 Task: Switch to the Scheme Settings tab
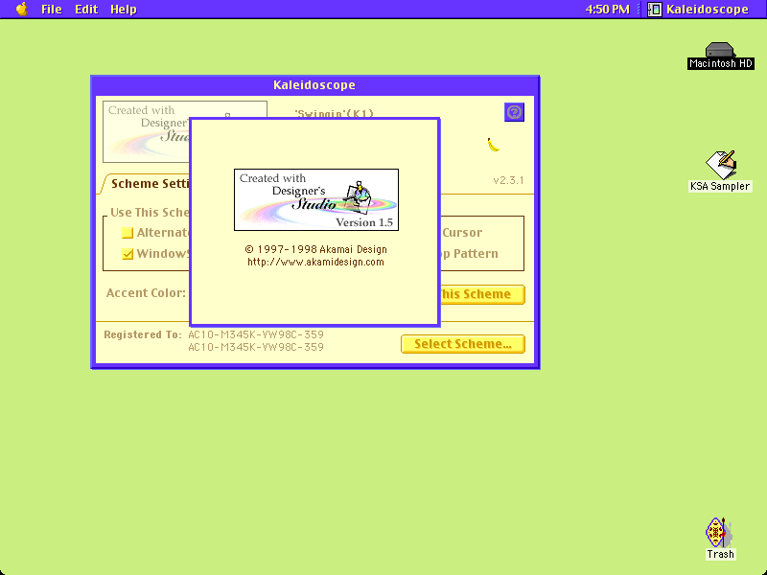click(x=146, y=183)
